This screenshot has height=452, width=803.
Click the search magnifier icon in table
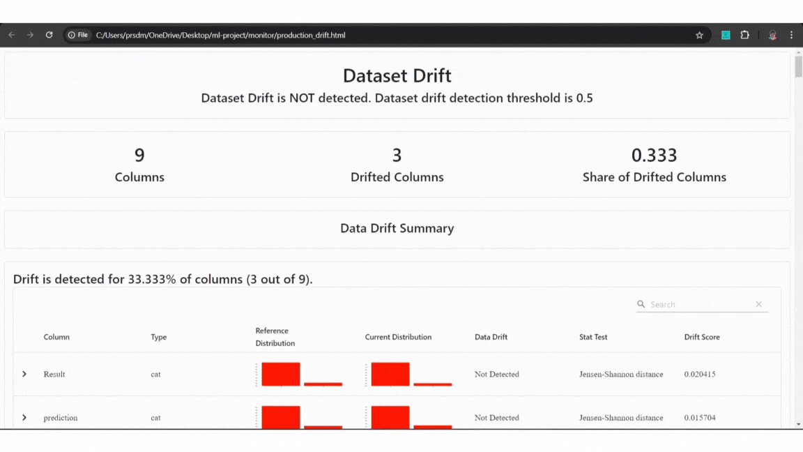tap(641, 304)
